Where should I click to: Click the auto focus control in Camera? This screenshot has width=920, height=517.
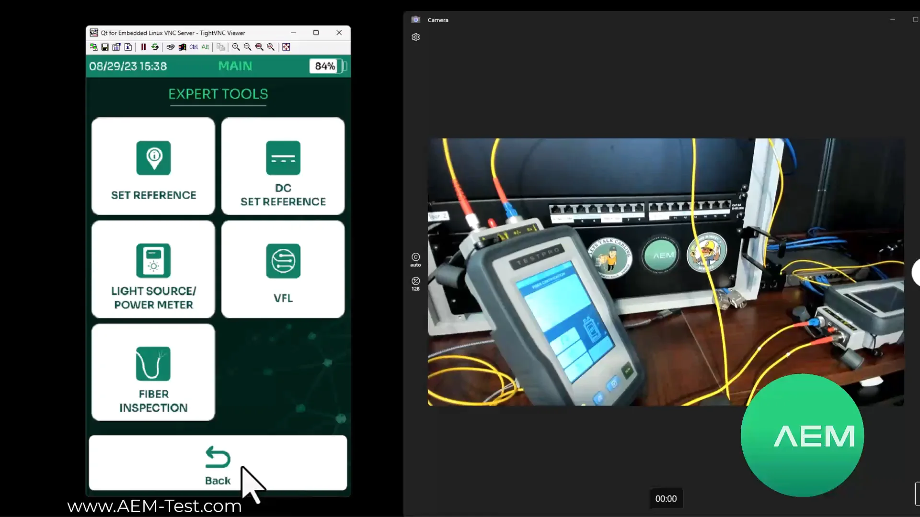coord(415,260)
